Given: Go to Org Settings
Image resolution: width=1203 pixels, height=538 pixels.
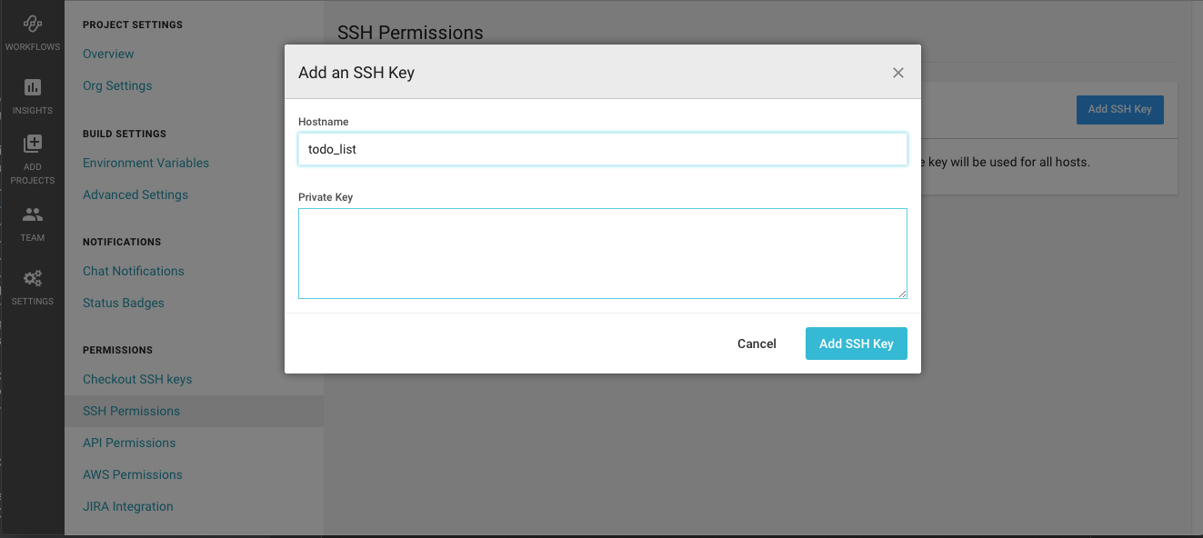Looking at the screenshot, I should point(116,85).
